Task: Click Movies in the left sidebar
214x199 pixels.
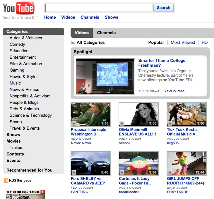Action: coord(14,141)
